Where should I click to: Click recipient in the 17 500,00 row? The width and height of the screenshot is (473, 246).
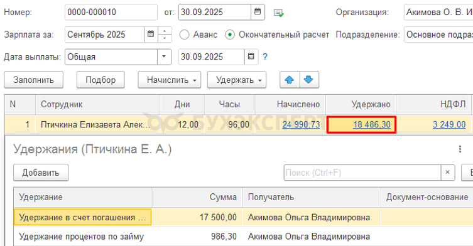[312, 217]
